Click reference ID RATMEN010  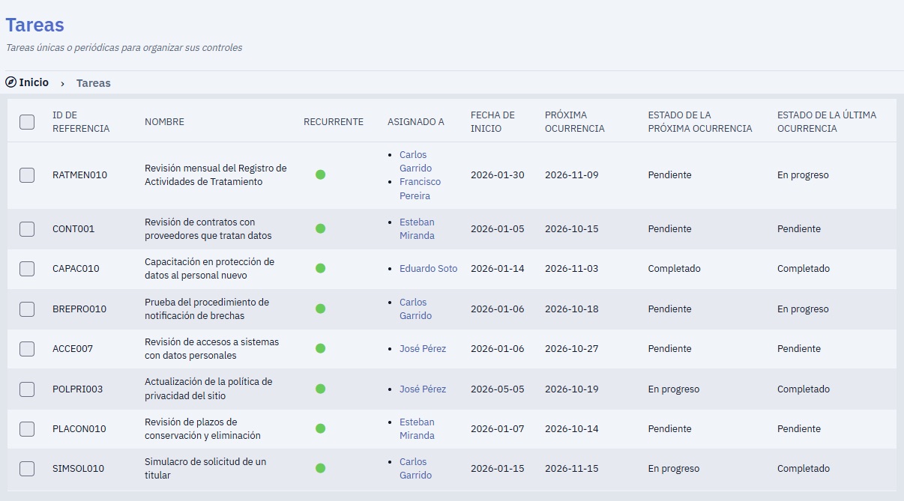coord(79,174)
